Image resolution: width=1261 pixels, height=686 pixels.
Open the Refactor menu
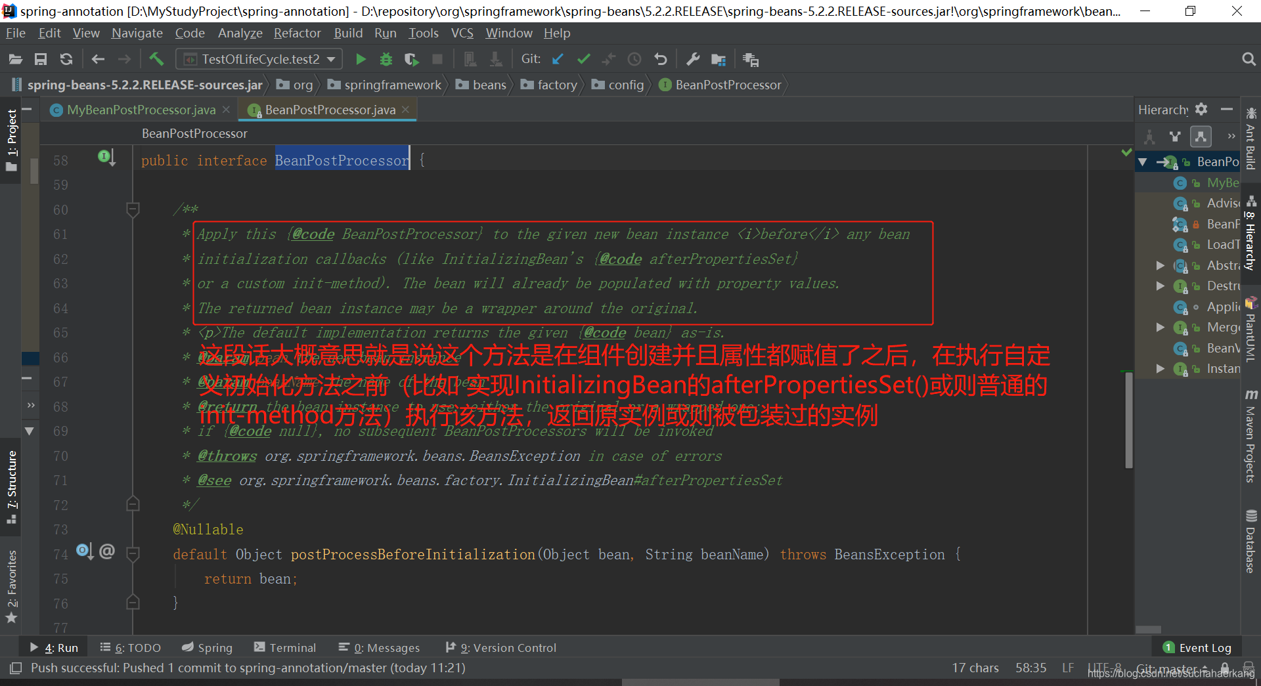[298, 33]
